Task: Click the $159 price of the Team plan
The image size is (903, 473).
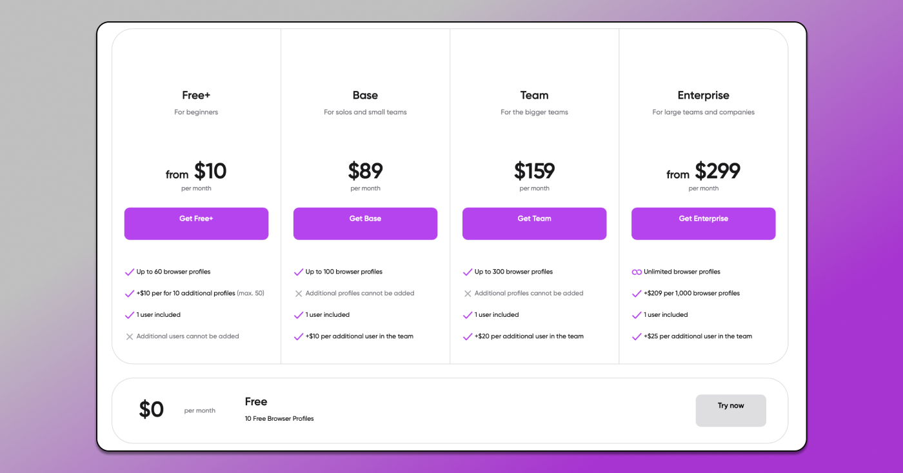Action: (x=534, y=171)
